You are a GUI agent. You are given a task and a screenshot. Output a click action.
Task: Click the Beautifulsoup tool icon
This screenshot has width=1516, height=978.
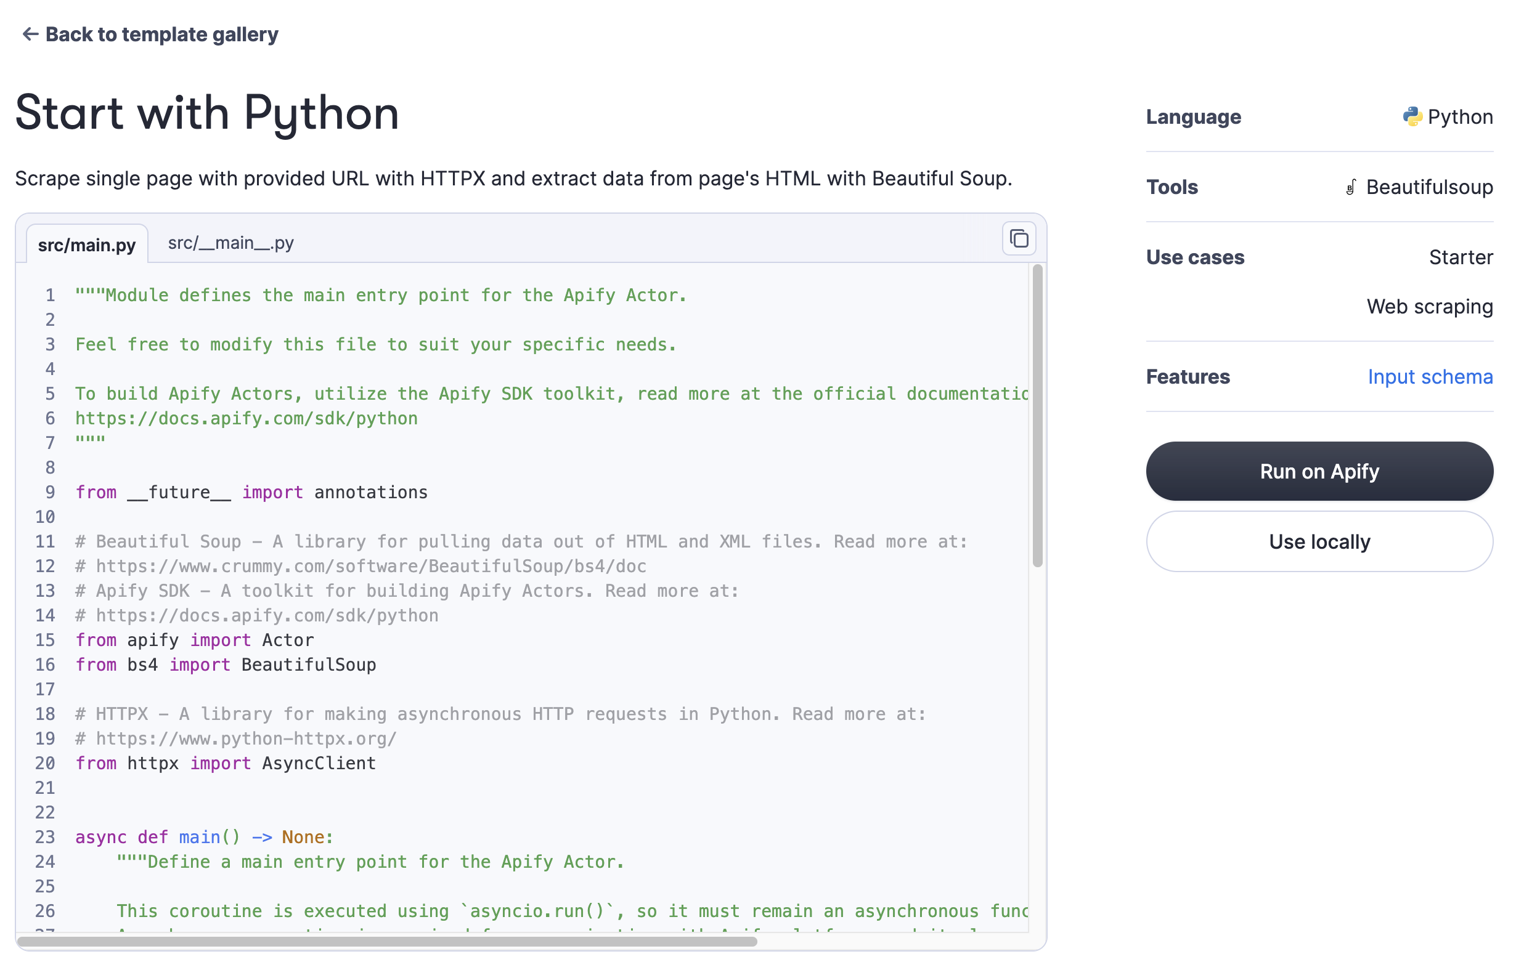point(1351,187)
